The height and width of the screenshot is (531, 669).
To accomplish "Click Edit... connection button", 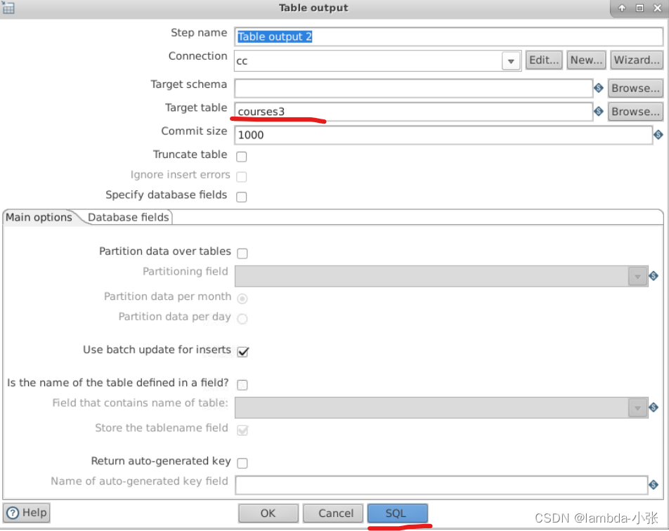I will pyautogui.click(x=544, y=60).
